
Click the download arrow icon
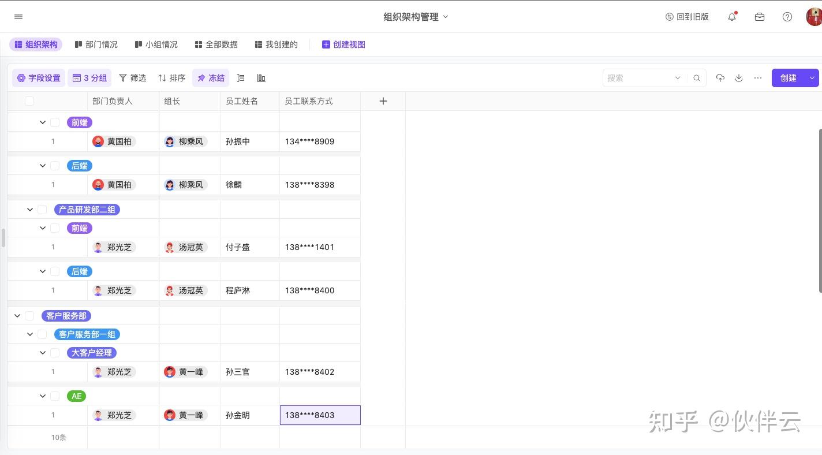739,78
